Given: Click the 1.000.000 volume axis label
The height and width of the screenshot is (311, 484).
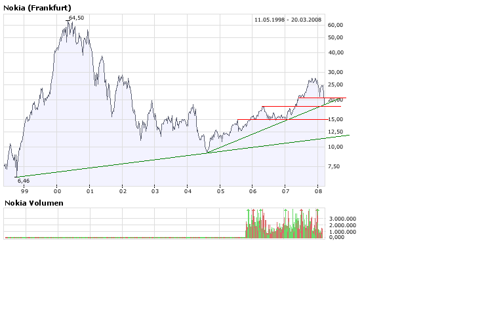Looking at the screenshot, I should point(342,232).
